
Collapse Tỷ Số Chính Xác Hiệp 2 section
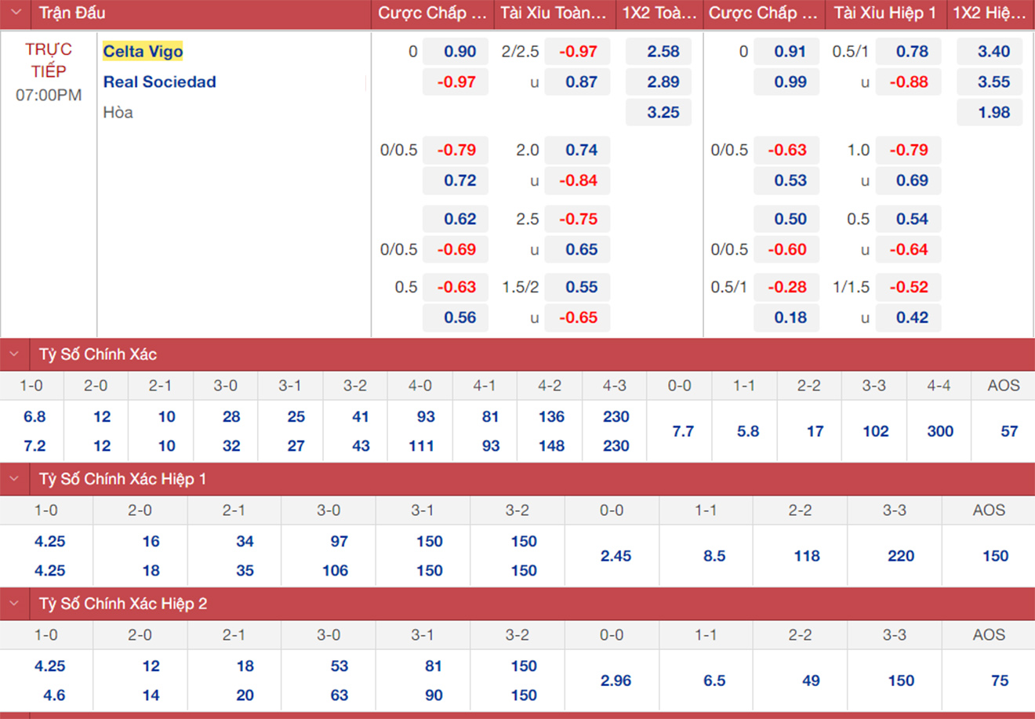click(x=15, y=604)
